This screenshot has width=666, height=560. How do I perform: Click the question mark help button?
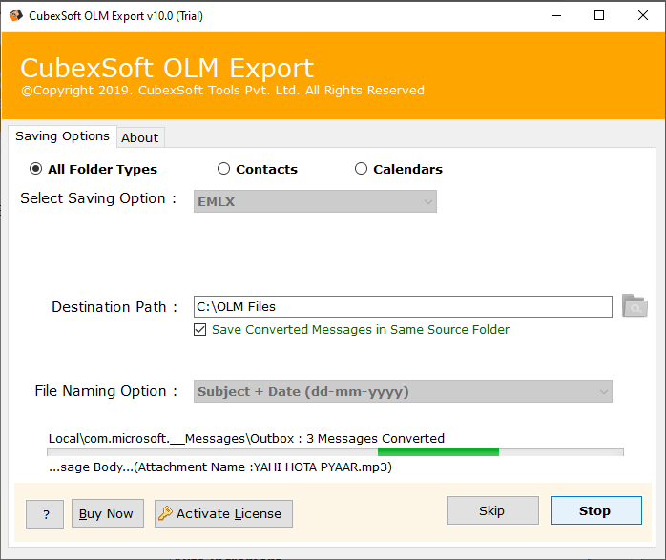point(45,514)
